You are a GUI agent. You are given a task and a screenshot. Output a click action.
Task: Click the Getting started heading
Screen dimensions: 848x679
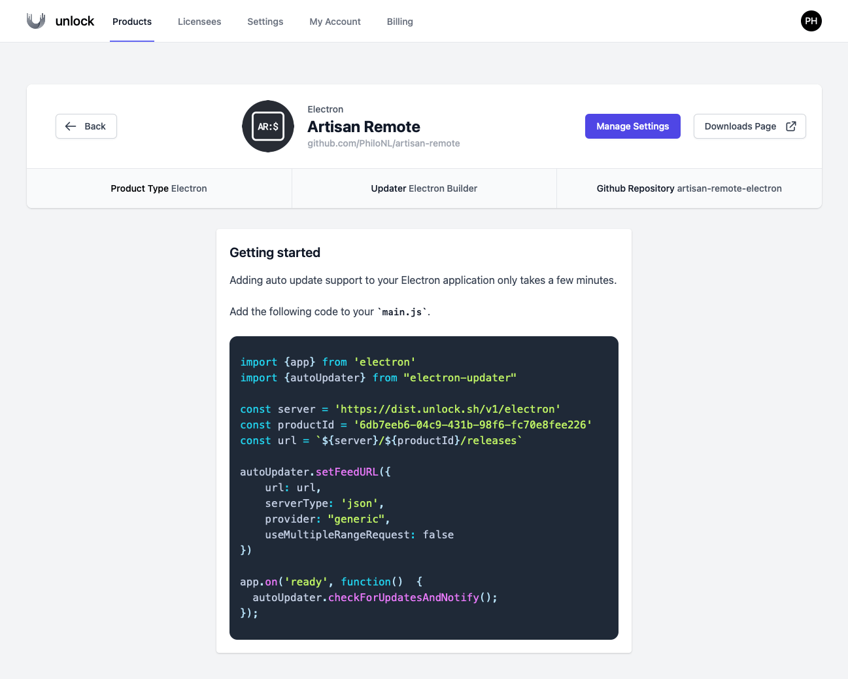tap(275, 252)
